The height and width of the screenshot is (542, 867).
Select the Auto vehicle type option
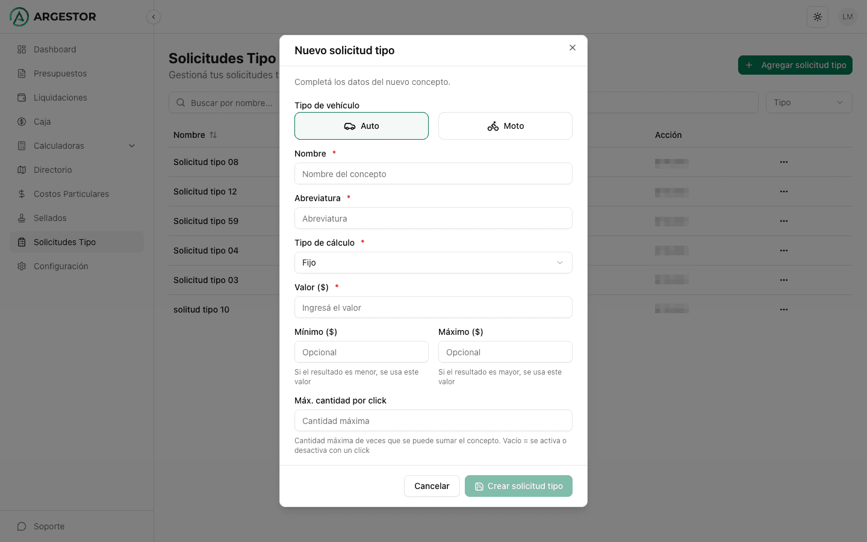tap(361, 126)
